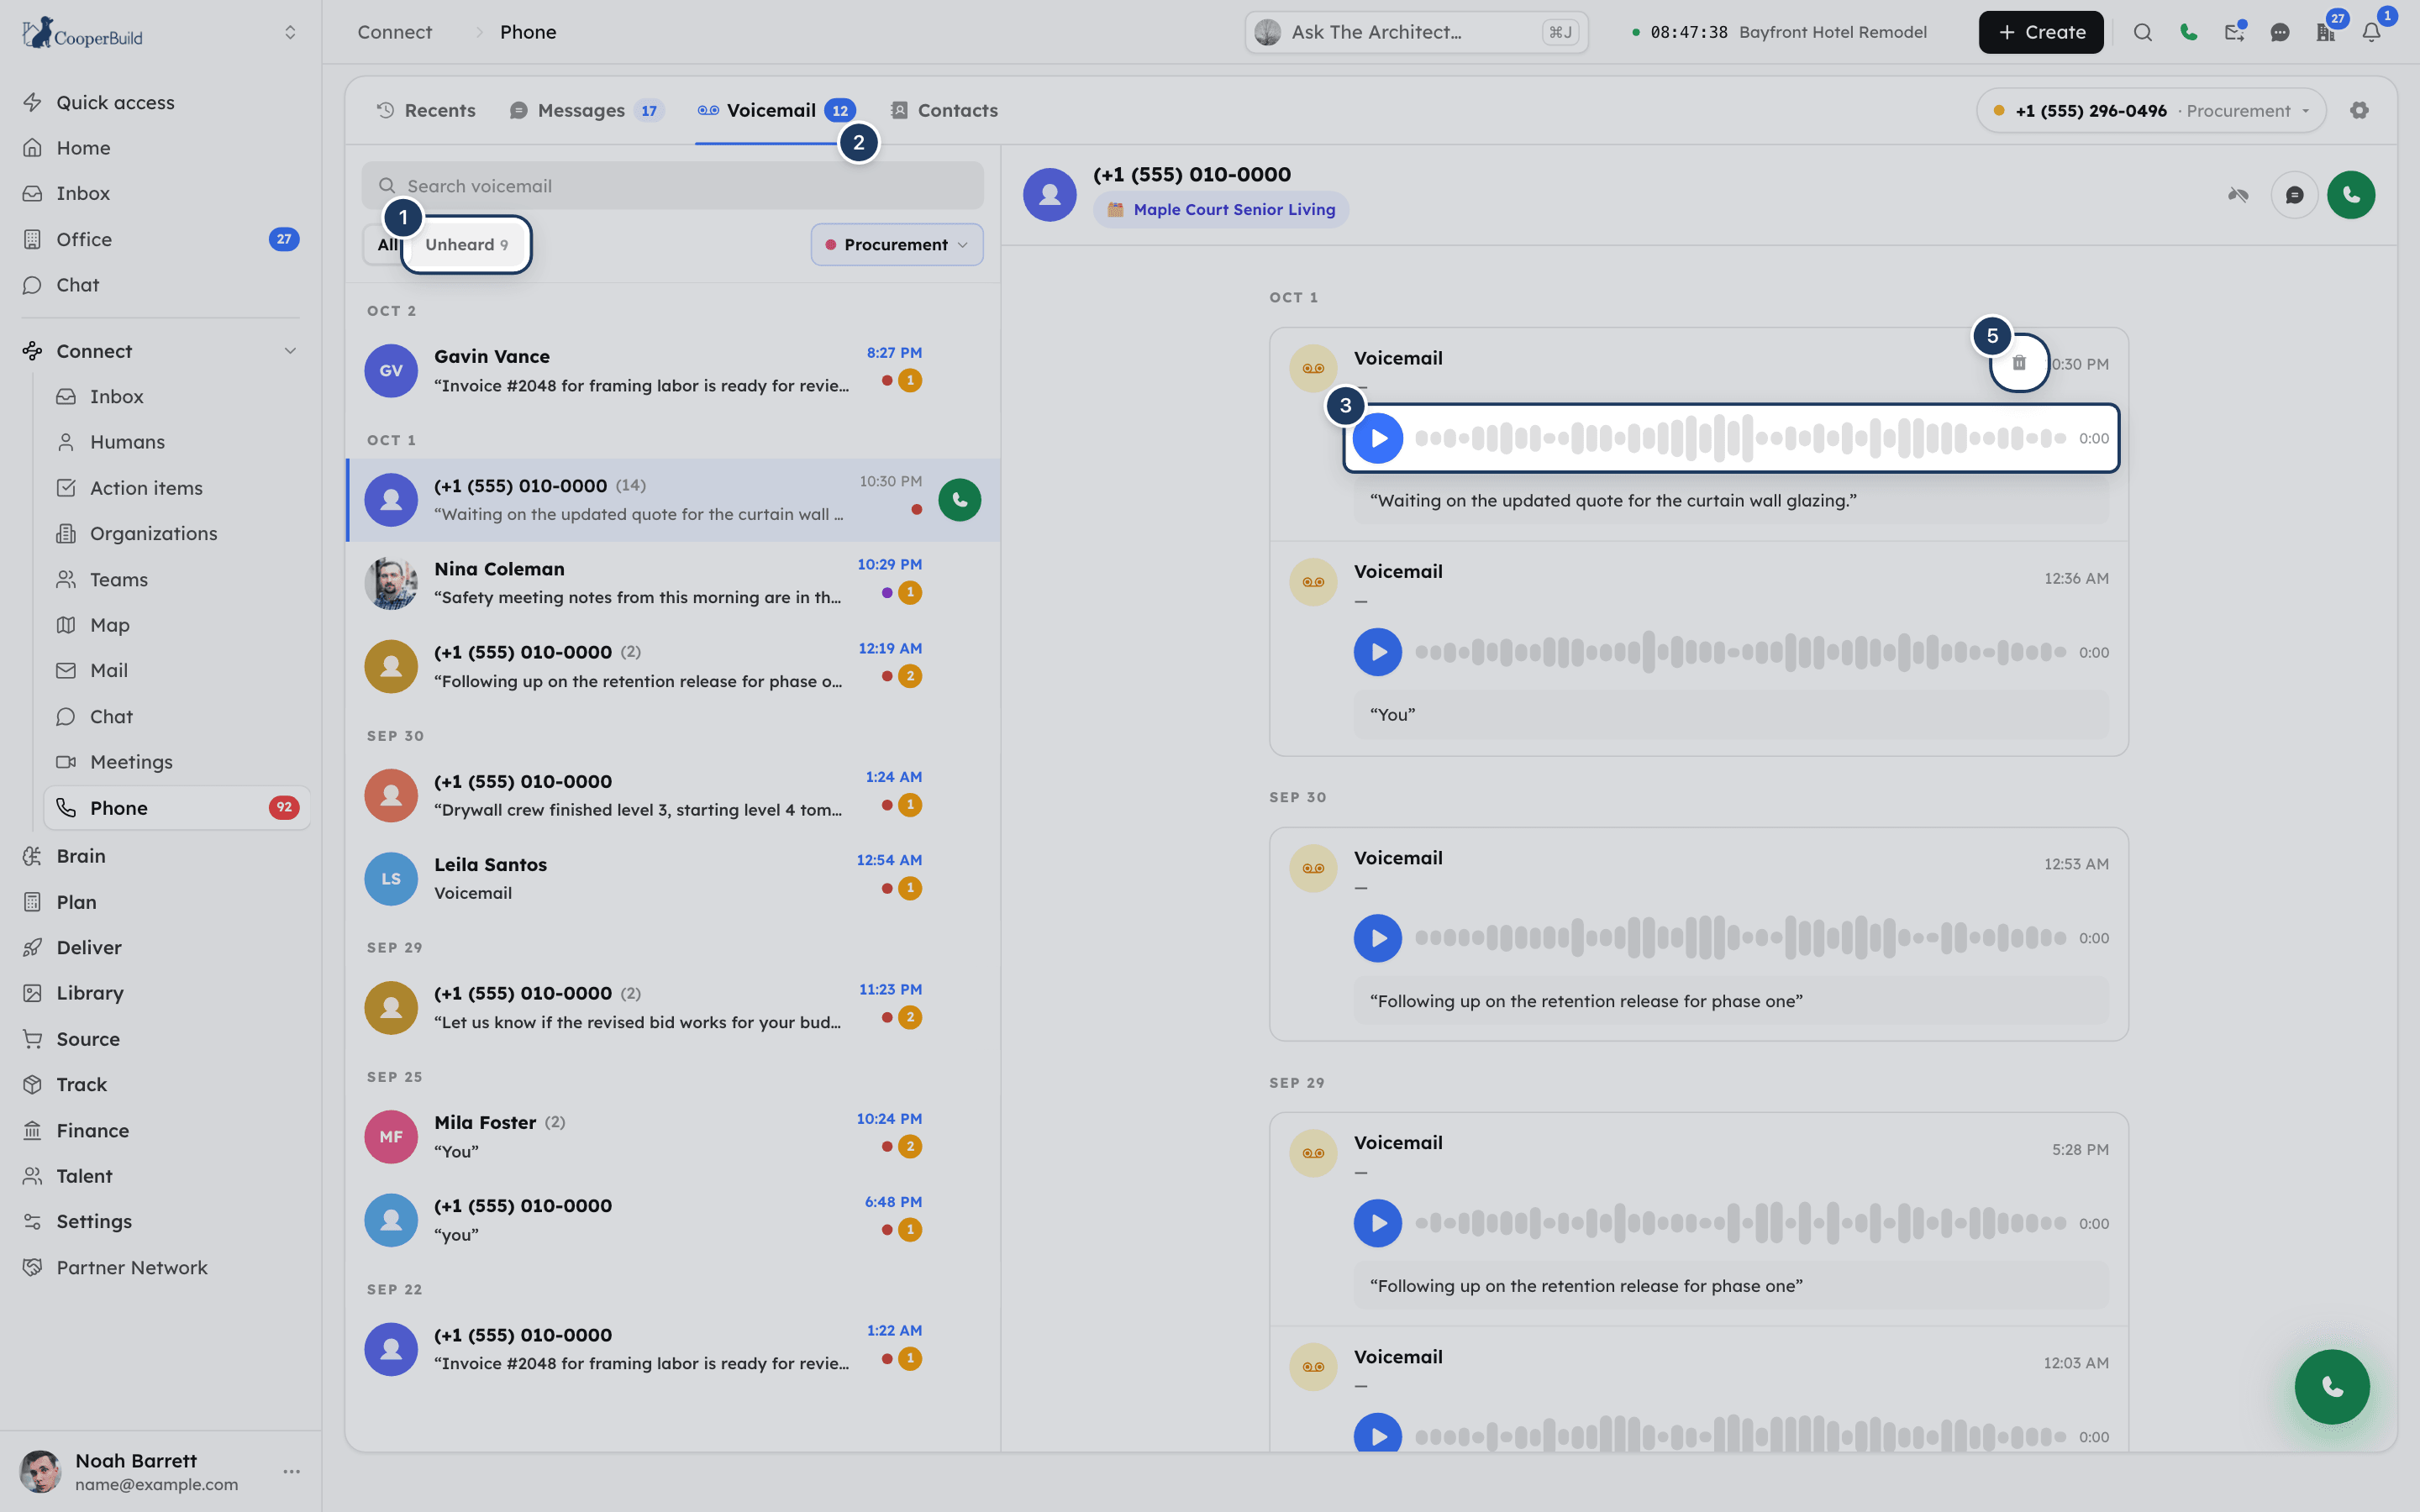The width and height of the screenshot is (2420, 1512).
Task: Select the Unheard filter
Action: coord(466,244)
